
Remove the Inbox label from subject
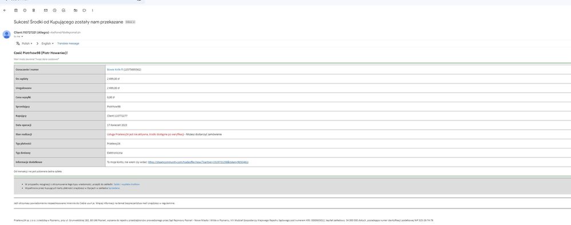[x=134, y=22]
